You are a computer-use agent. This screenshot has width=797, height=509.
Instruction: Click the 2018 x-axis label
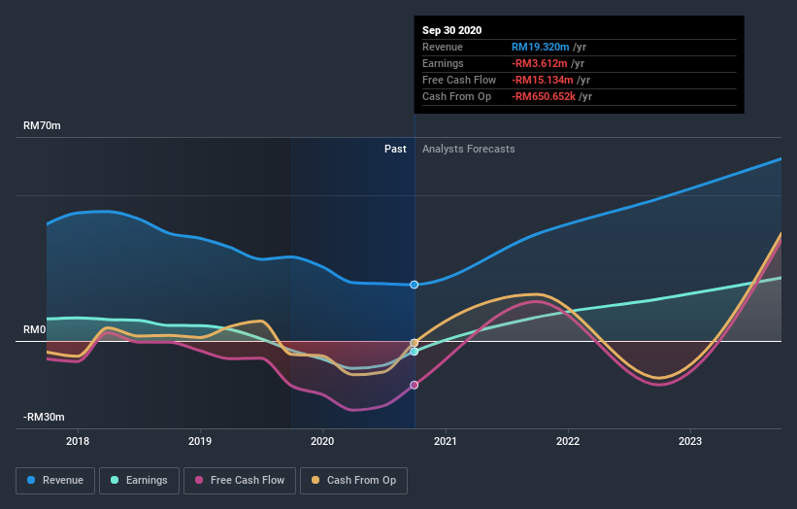click(x=78, y=441)
